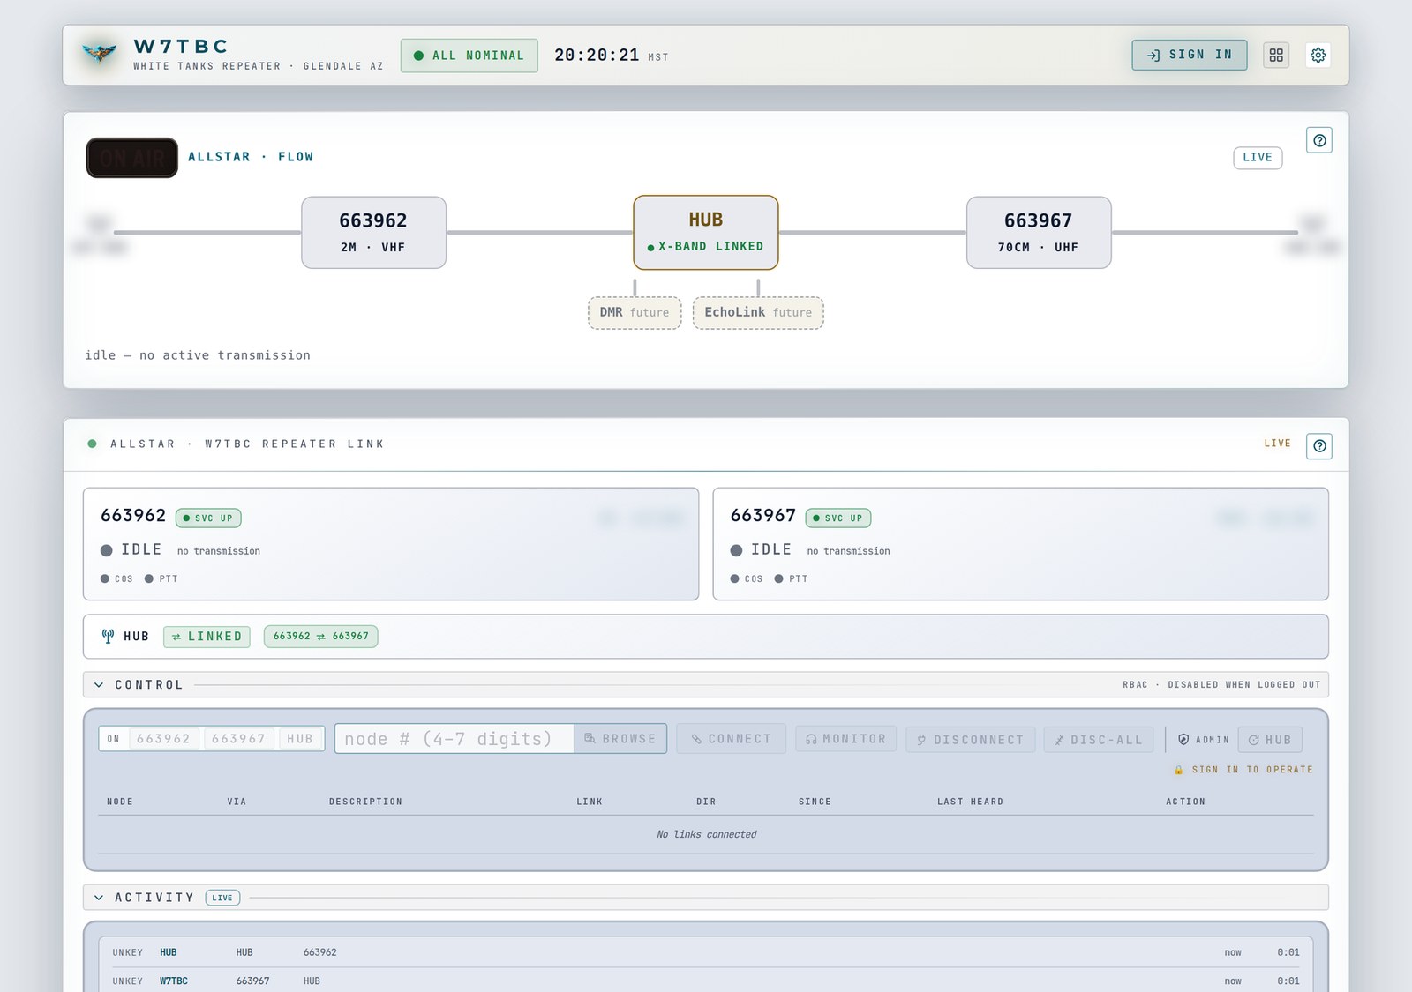
Task: Select the HUB X-BAND LINKED flow node
Action: [706, 233]
